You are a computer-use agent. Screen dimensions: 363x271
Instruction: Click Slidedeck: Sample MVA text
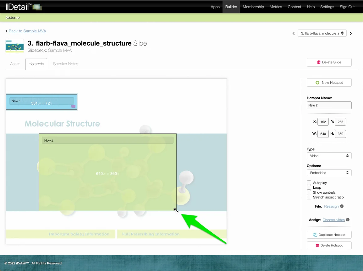pyautogui.click(x=50, y=51)
